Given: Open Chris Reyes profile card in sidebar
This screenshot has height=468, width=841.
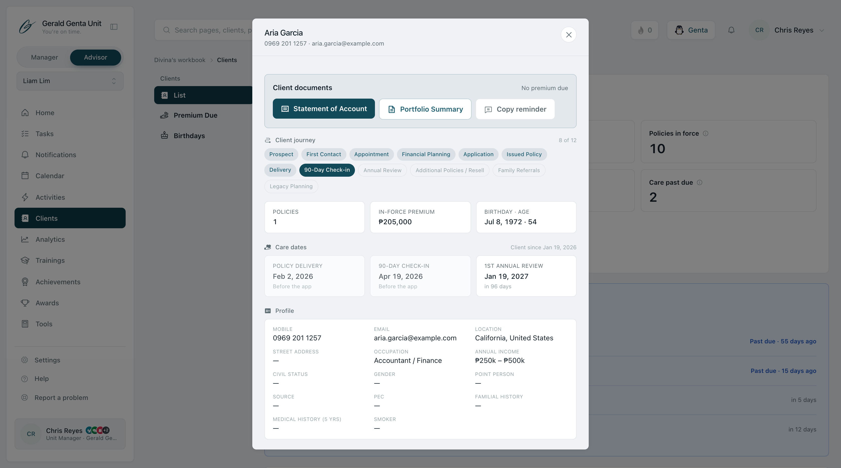Looking at the screenshot, I should 70,434.
